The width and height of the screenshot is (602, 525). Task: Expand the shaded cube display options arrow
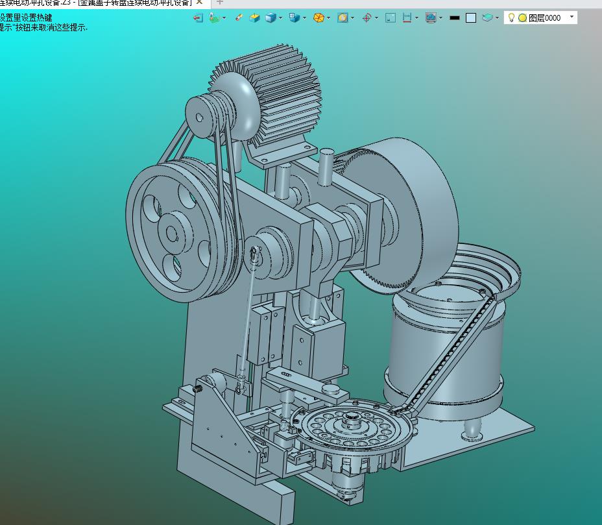click(x=281, y=18)
